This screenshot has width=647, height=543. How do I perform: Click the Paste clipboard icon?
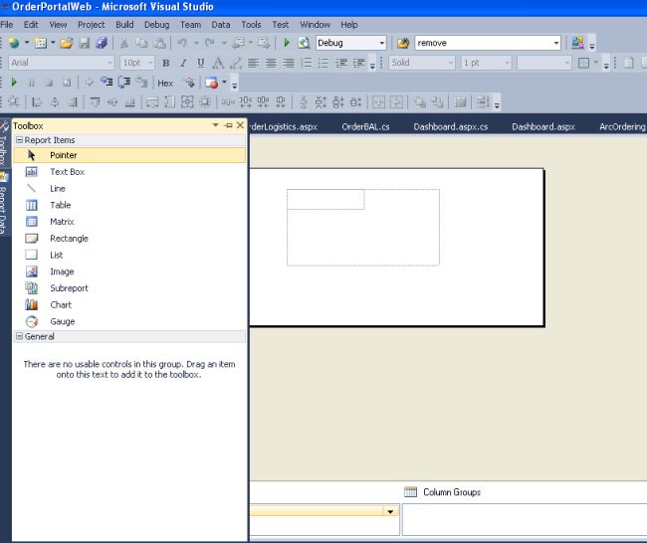(159, 43)
